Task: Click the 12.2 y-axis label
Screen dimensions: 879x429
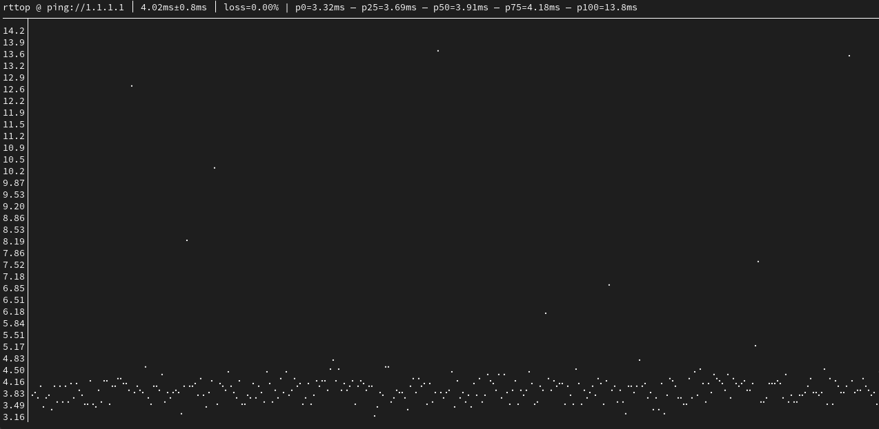Action: click(x=14, y=101)
